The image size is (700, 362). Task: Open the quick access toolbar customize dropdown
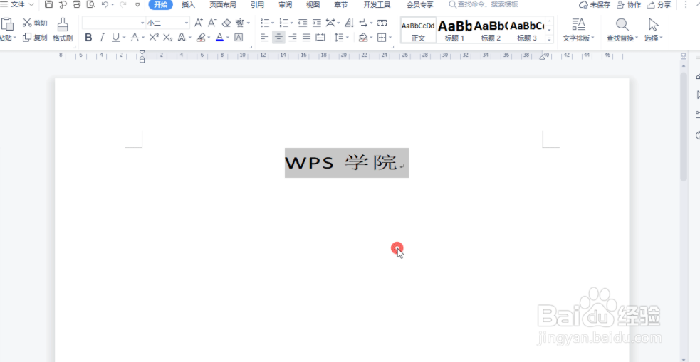coord(137,5)
